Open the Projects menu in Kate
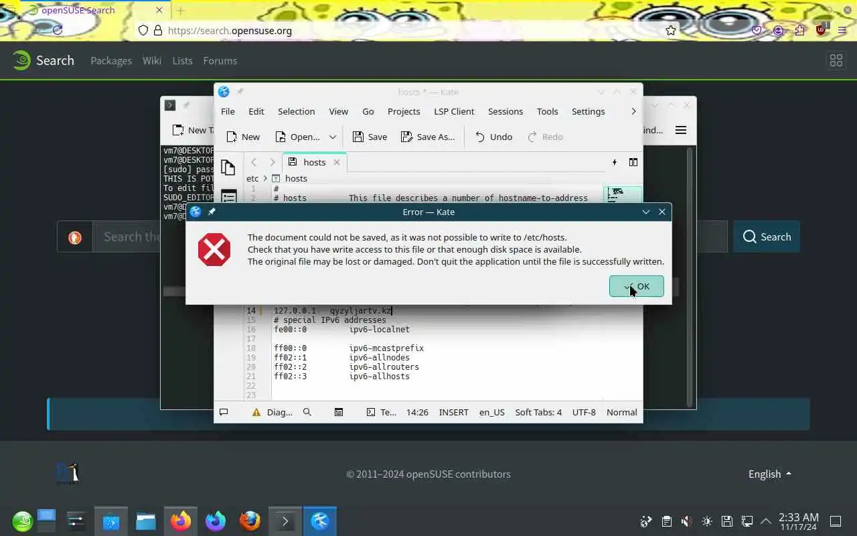The width and height of the screenshot is (857, 536). (404, 111)
